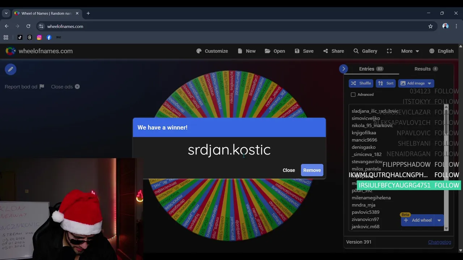Click the wheelofnames.com logo

point(39,51)
